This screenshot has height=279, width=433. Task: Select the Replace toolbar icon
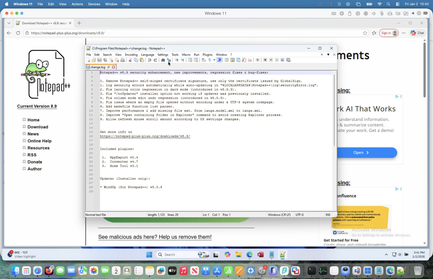pos(169,60)
